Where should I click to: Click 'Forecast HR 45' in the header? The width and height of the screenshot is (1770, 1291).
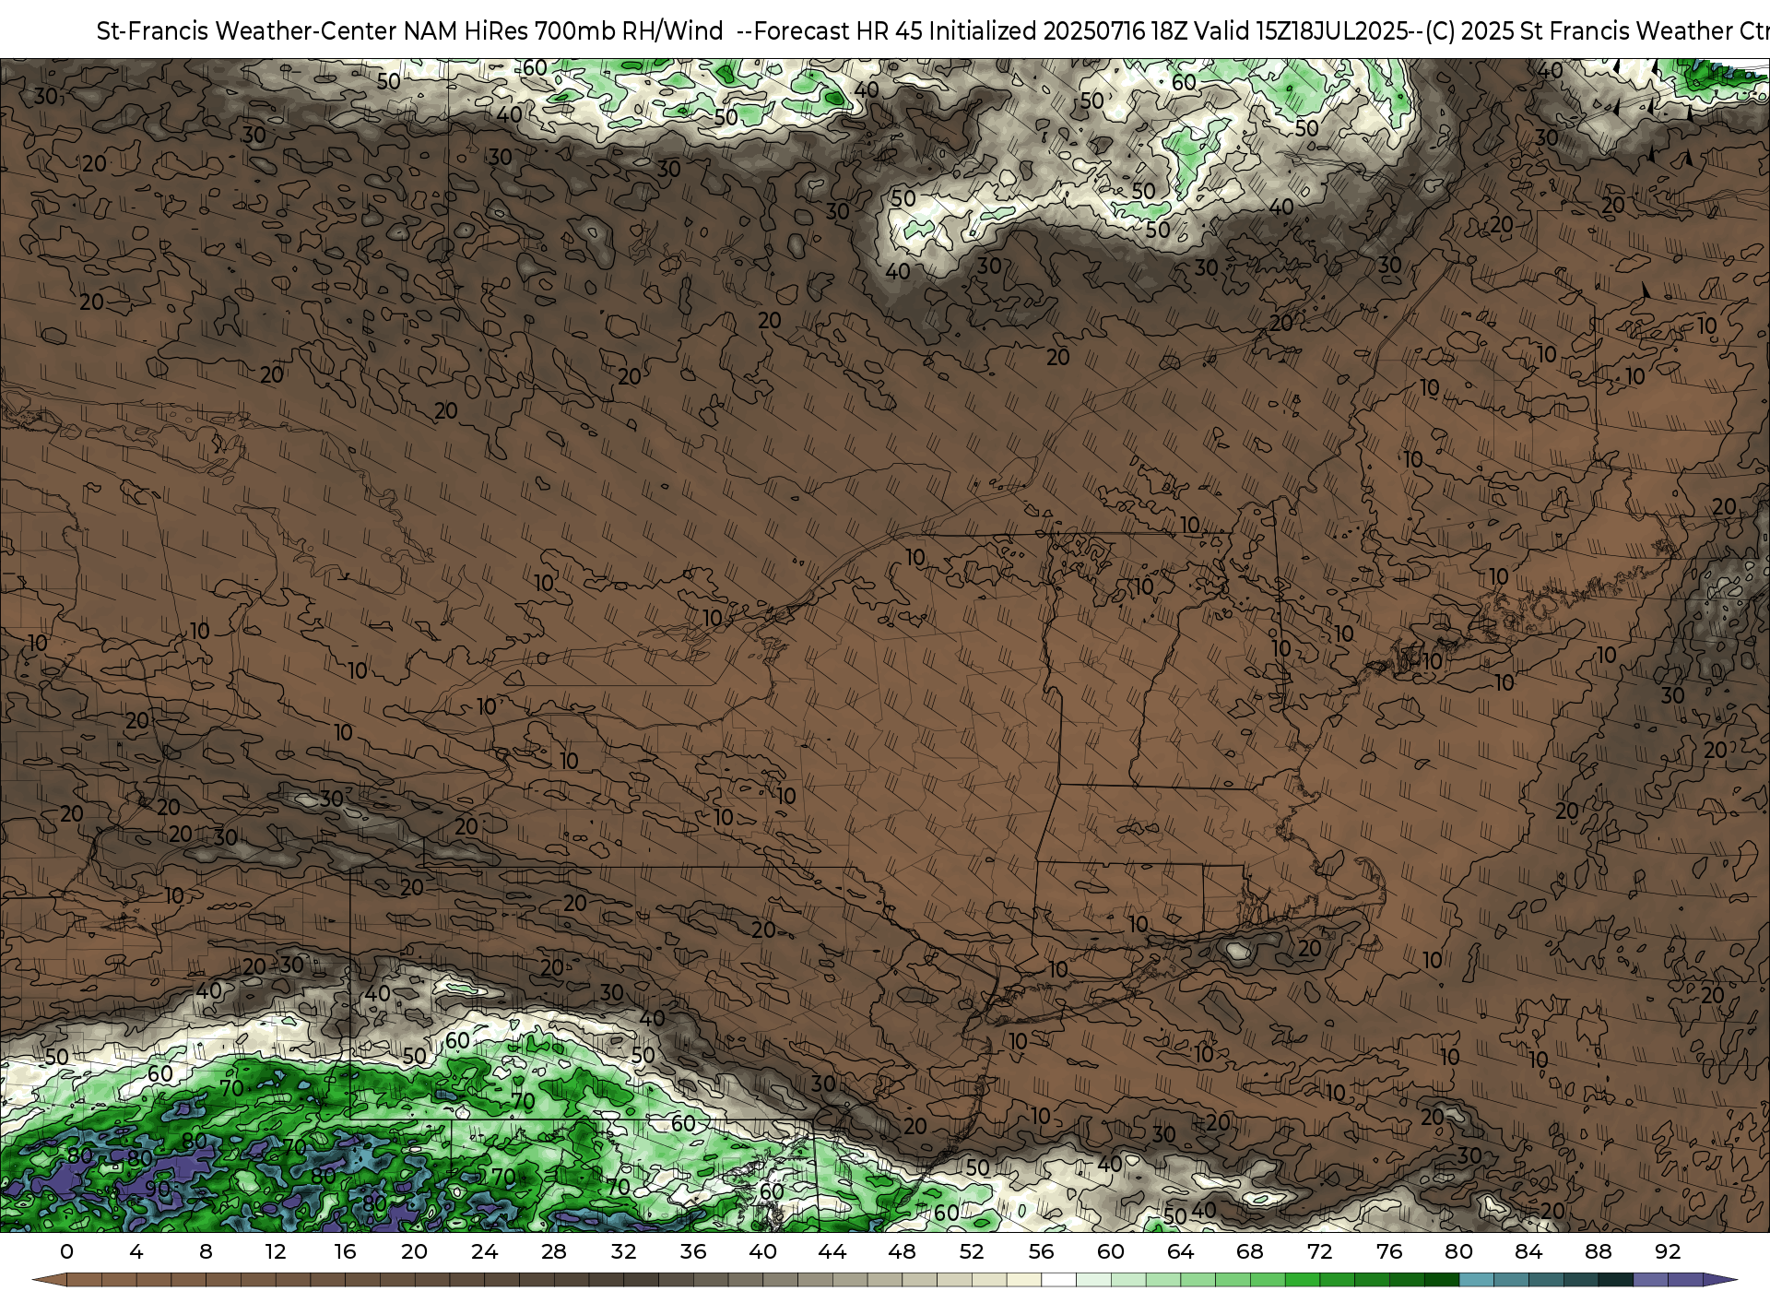[x=838, y=31]
